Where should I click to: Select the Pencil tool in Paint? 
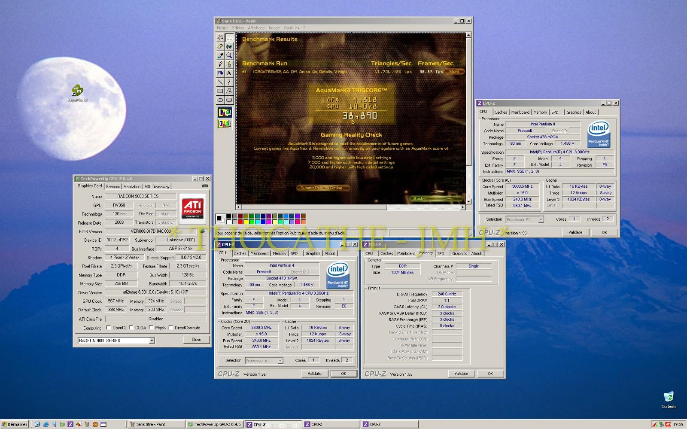[x=220, y=64]
